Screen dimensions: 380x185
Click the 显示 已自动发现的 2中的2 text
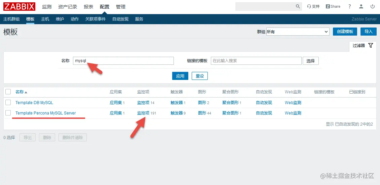click(x=349, y=124)
